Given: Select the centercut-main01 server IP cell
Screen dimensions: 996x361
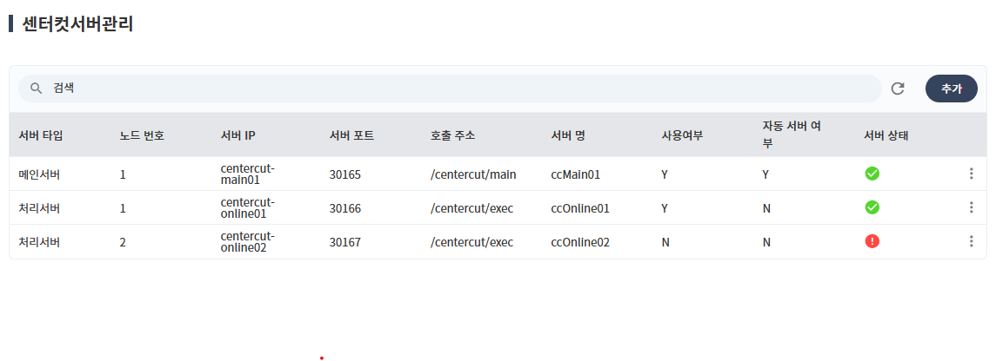Looking at the screenshot, I should (247, 174).
